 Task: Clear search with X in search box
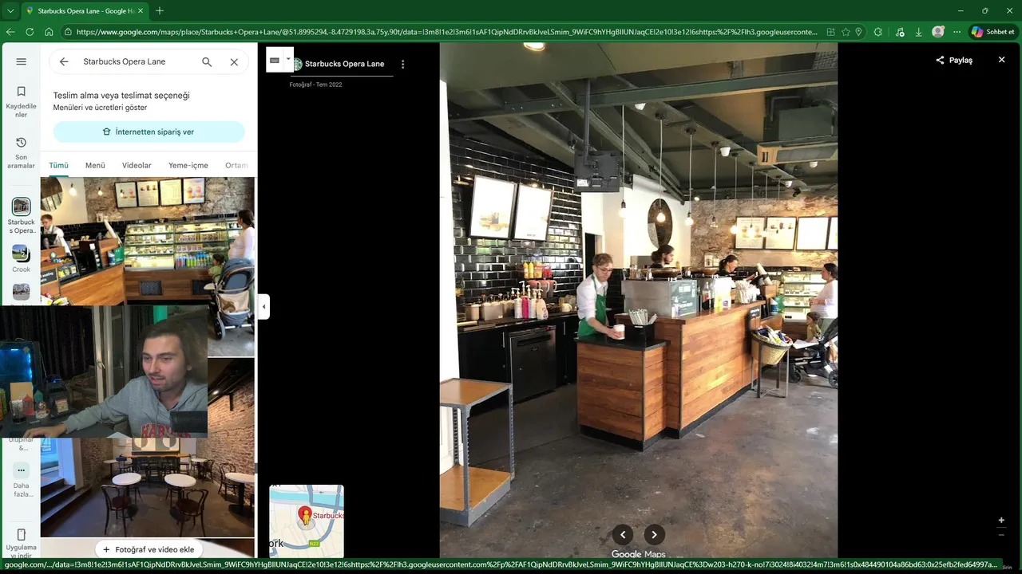(x=234, y=61)
